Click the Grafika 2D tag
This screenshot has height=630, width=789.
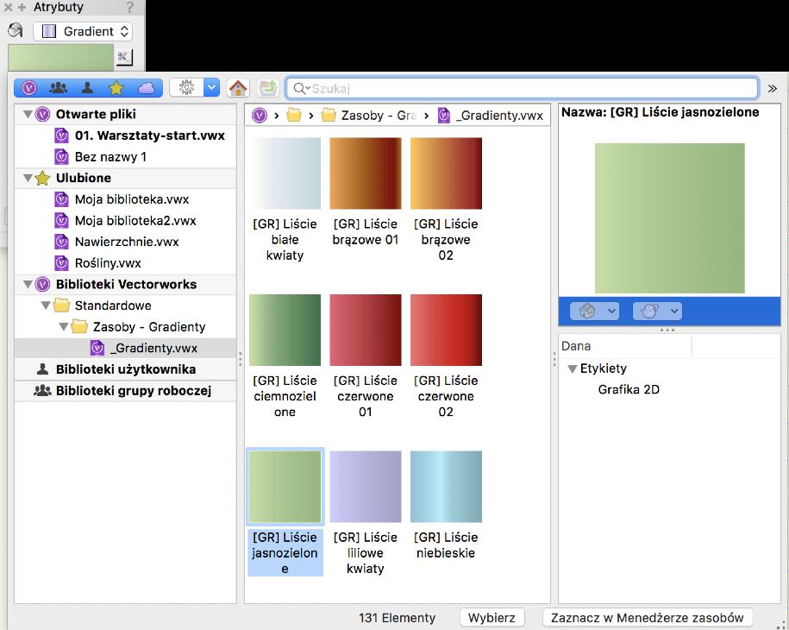click(x=629, y=389)
